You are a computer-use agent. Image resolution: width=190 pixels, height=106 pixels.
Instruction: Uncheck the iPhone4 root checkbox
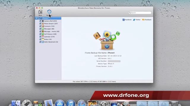click(39, 18)
